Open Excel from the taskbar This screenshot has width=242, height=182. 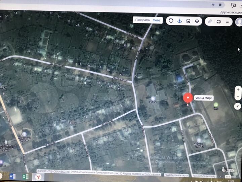[x=26, y=177]
